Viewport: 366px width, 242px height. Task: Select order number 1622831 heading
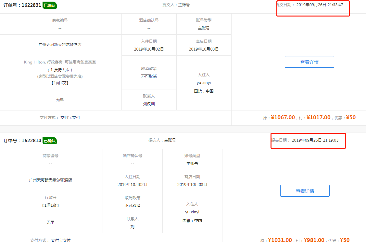click(22, 5)
